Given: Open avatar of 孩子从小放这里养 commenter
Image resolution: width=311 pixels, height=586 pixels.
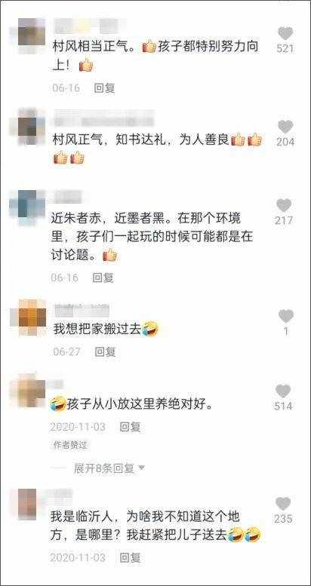Looking at the screenshot, I should click(31, 390).
